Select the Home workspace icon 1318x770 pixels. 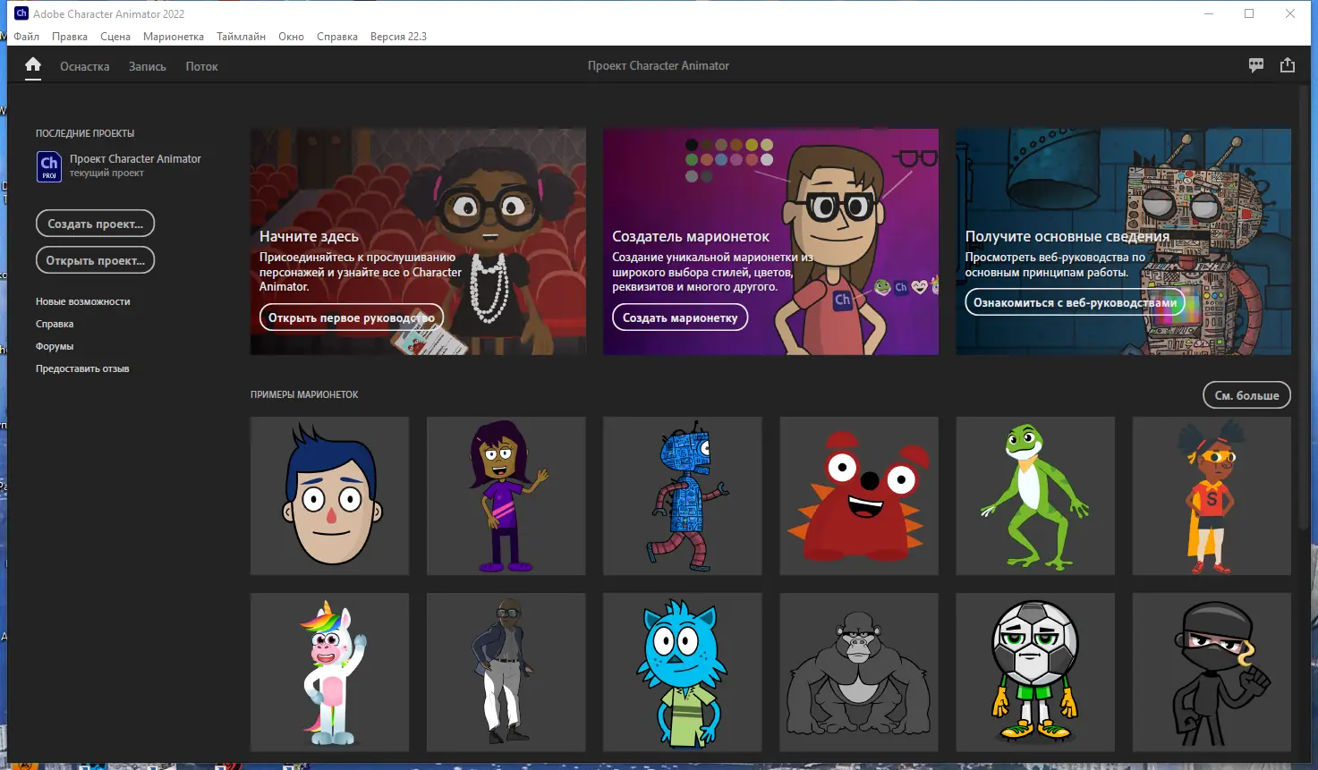[32, 65]
